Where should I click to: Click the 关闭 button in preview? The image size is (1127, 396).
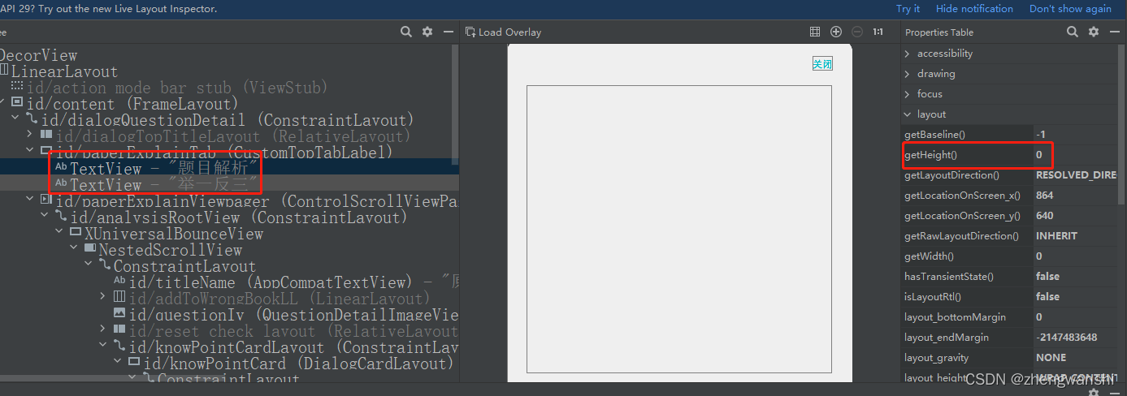click(822, 64)
